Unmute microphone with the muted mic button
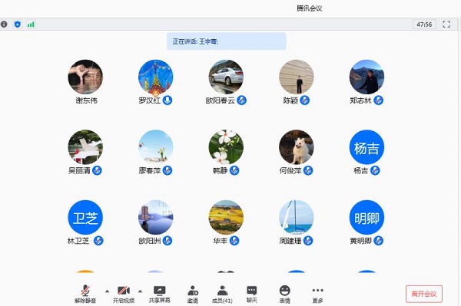 tap(85, 294)
